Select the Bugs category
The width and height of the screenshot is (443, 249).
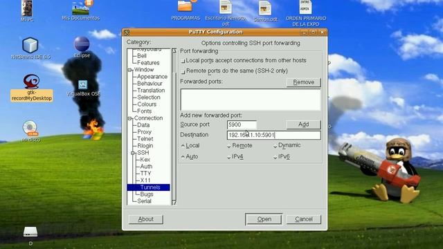click(x=147, y=194)
